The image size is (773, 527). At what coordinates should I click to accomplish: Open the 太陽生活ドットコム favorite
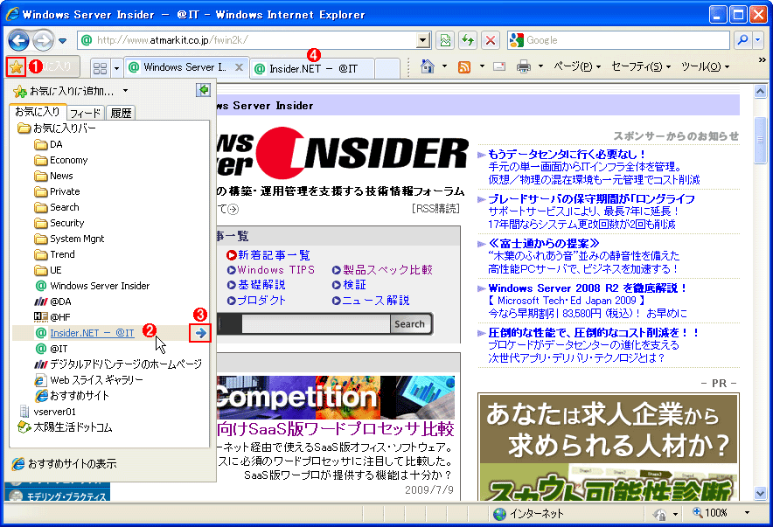click(x=65, y=427)
